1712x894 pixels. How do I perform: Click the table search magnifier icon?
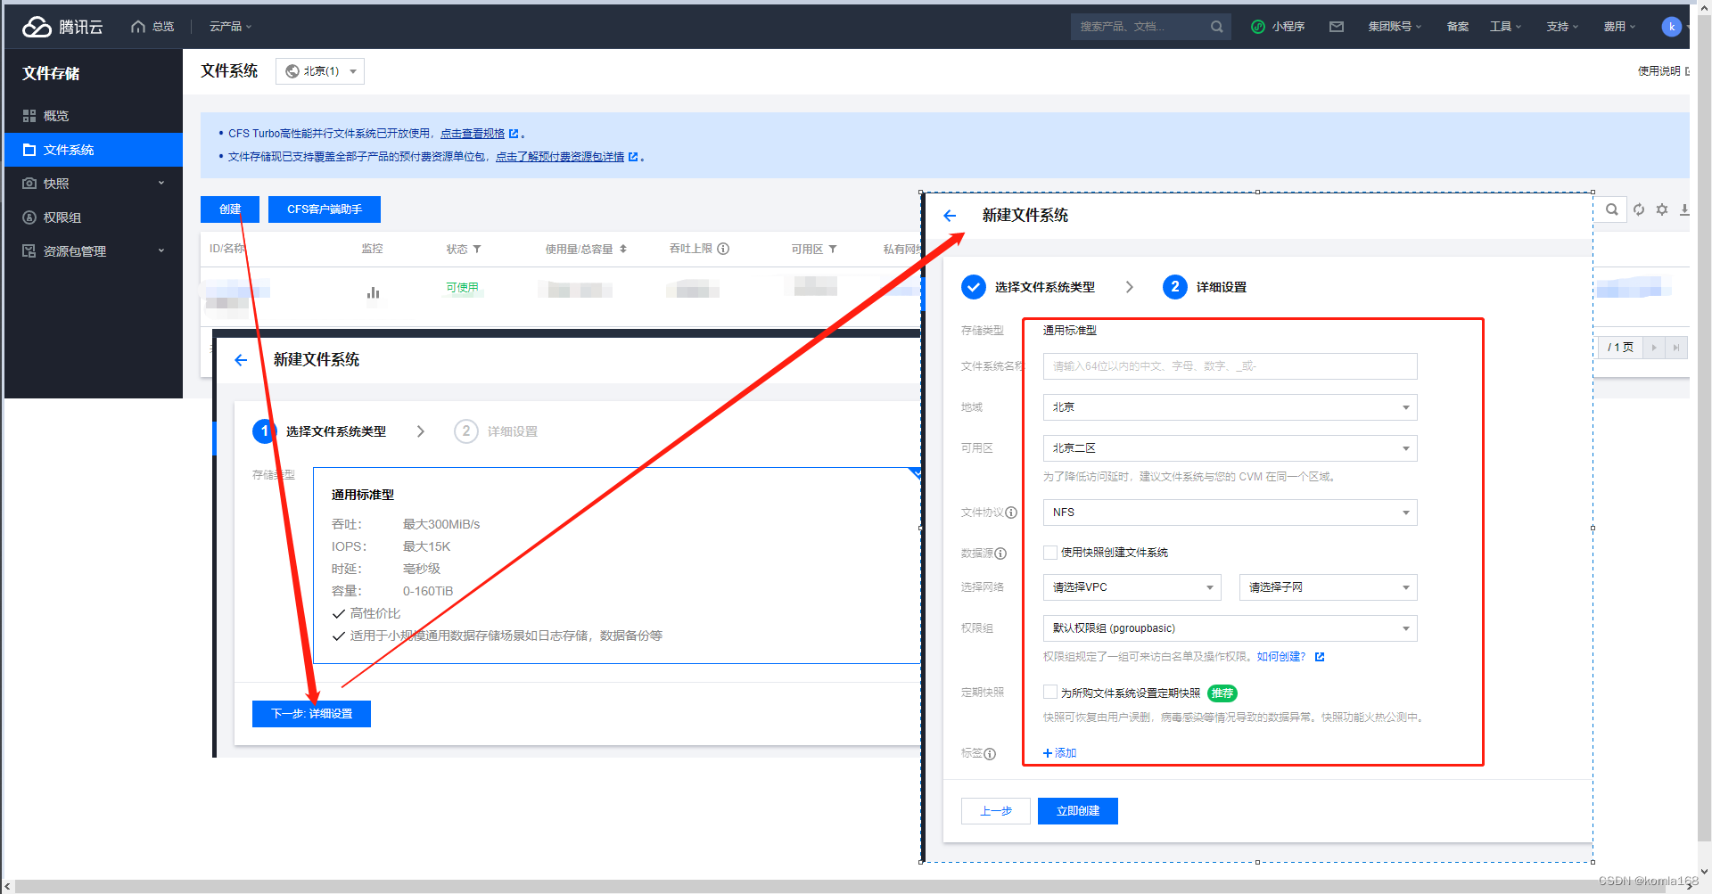(x=1612, y=209)
